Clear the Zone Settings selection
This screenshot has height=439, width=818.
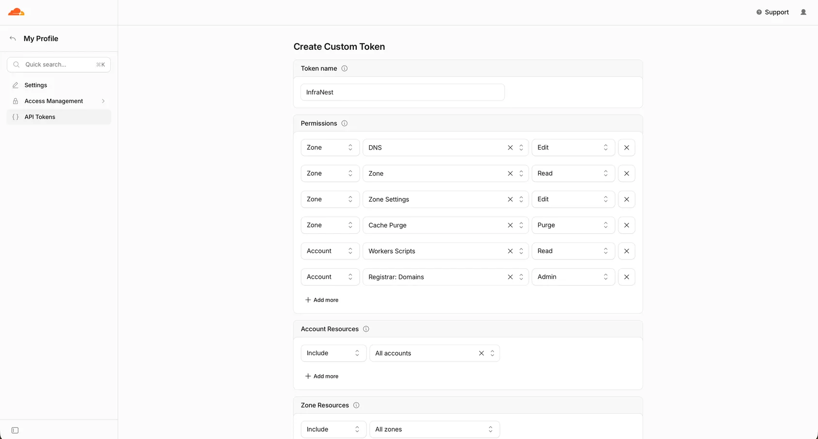pos(510,199)
